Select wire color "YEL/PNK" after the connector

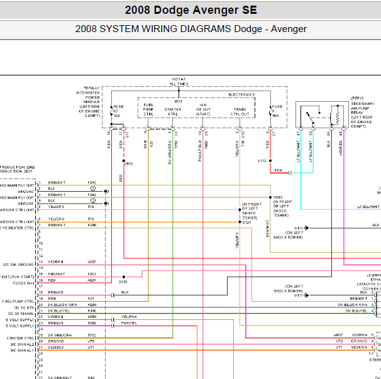130,317
